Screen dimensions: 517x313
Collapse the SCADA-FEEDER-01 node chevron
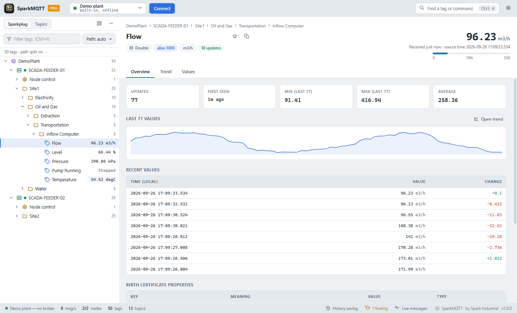[11, 70]
